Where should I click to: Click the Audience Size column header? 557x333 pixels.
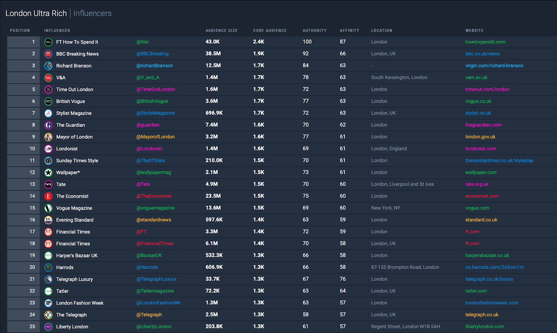point(221,31)
